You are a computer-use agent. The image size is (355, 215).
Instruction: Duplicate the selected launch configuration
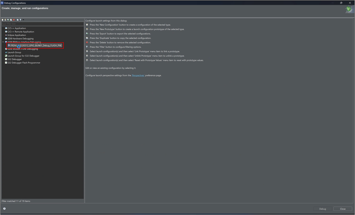coord(11,20)
